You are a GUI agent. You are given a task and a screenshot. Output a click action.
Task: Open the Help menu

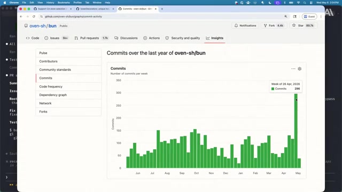(x=107, y=3)
